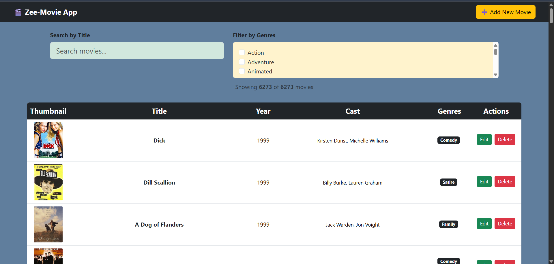Toggle the Adventure genre filter
Image resolution: width=554 pixels, height=264 pixels.
pos(242,62)
